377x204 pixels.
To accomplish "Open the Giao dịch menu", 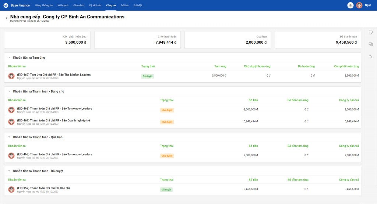I will 79,5.
